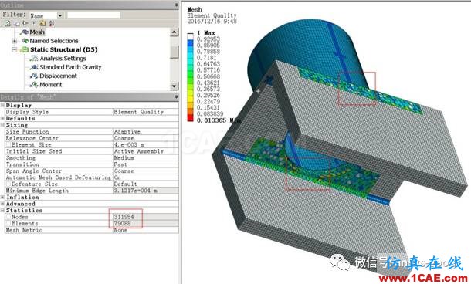Click the Analysis Settings icon

coord(34,58)
